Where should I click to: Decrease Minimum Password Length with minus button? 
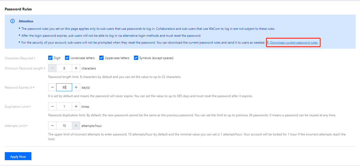coord(52,68)
